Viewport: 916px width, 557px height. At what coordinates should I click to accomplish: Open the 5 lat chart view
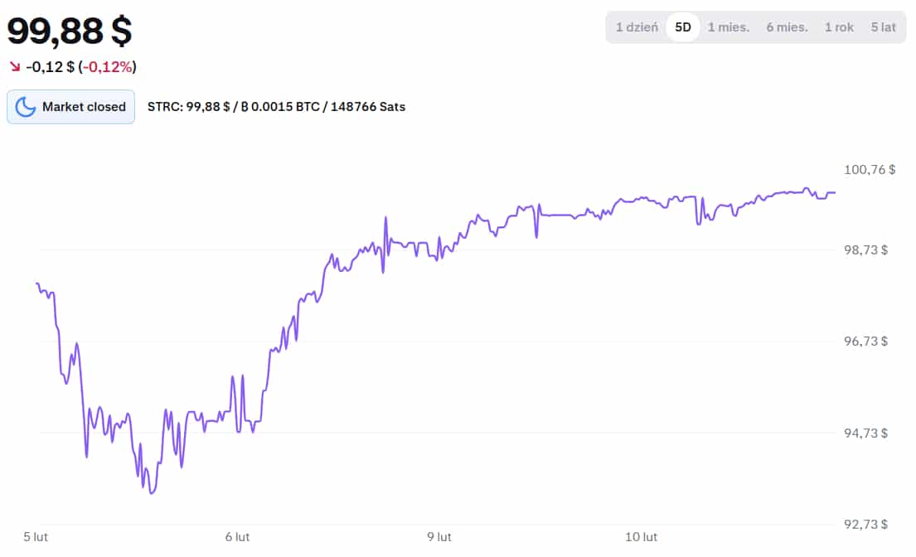coord(883,27)
